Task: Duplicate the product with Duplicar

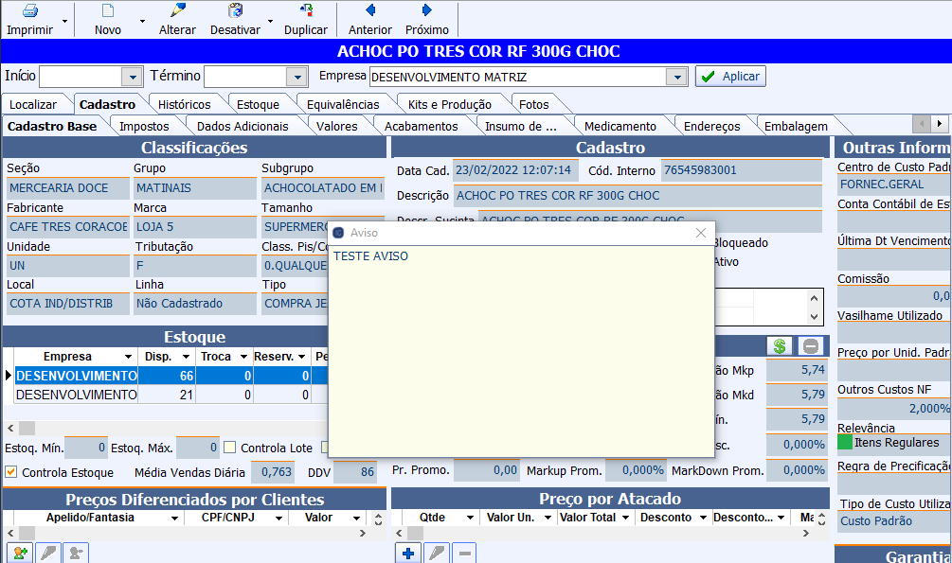Action: [305, 12]
